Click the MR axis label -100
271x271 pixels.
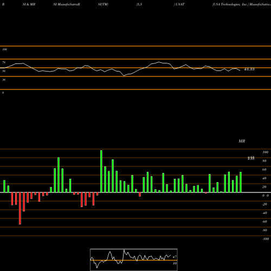(x=266, y=239)
